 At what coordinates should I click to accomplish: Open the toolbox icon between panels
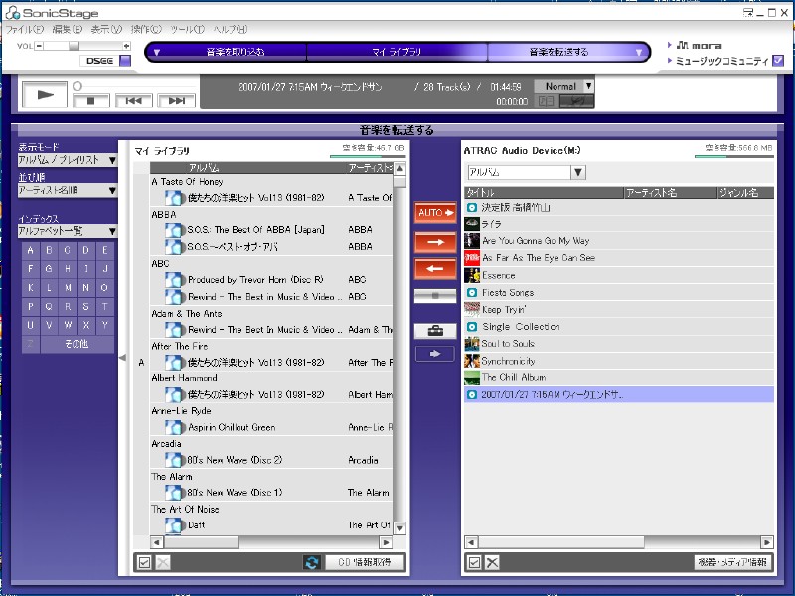click(x=434, y=331)
